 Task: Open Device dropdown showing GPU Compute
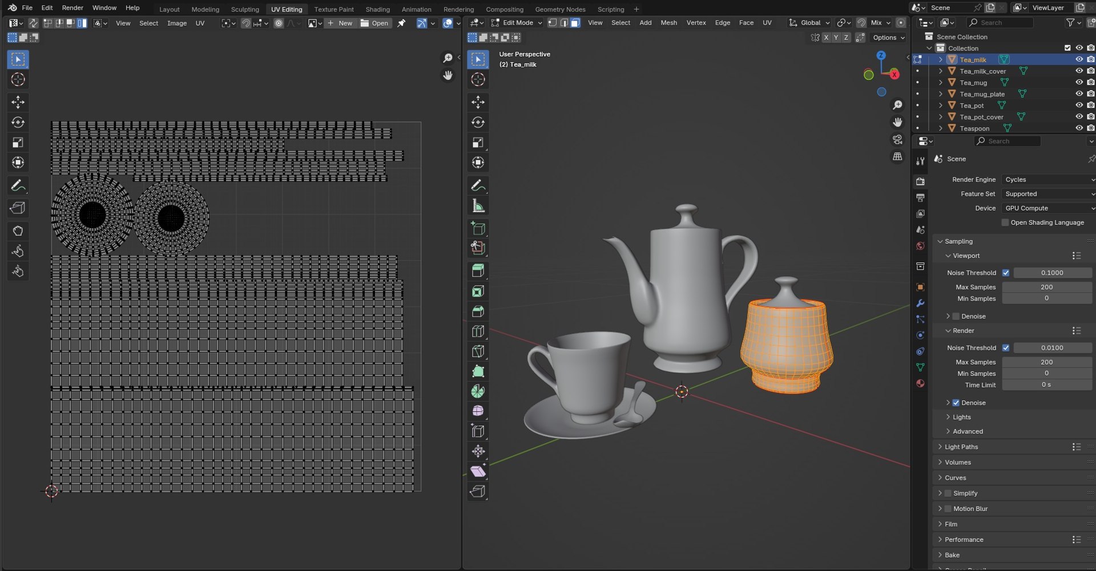[1049, 208]
